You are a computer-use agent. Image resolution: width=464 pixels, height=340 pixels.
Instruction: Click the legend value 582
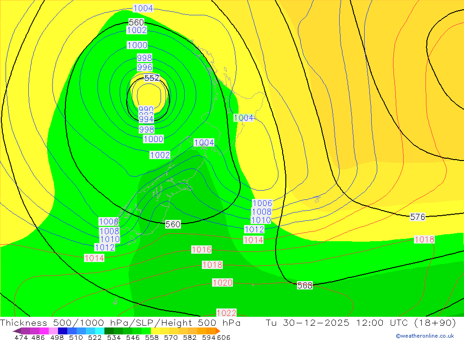pyautogui.click(x=190, y=338)
